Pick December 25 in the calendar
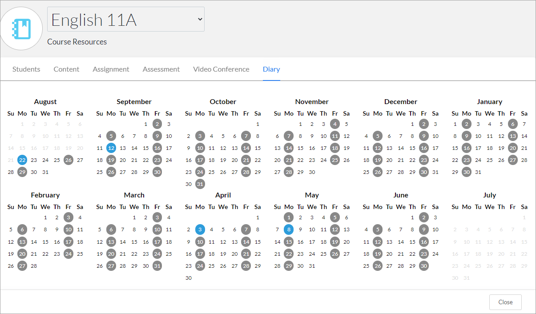 (366, 172)
